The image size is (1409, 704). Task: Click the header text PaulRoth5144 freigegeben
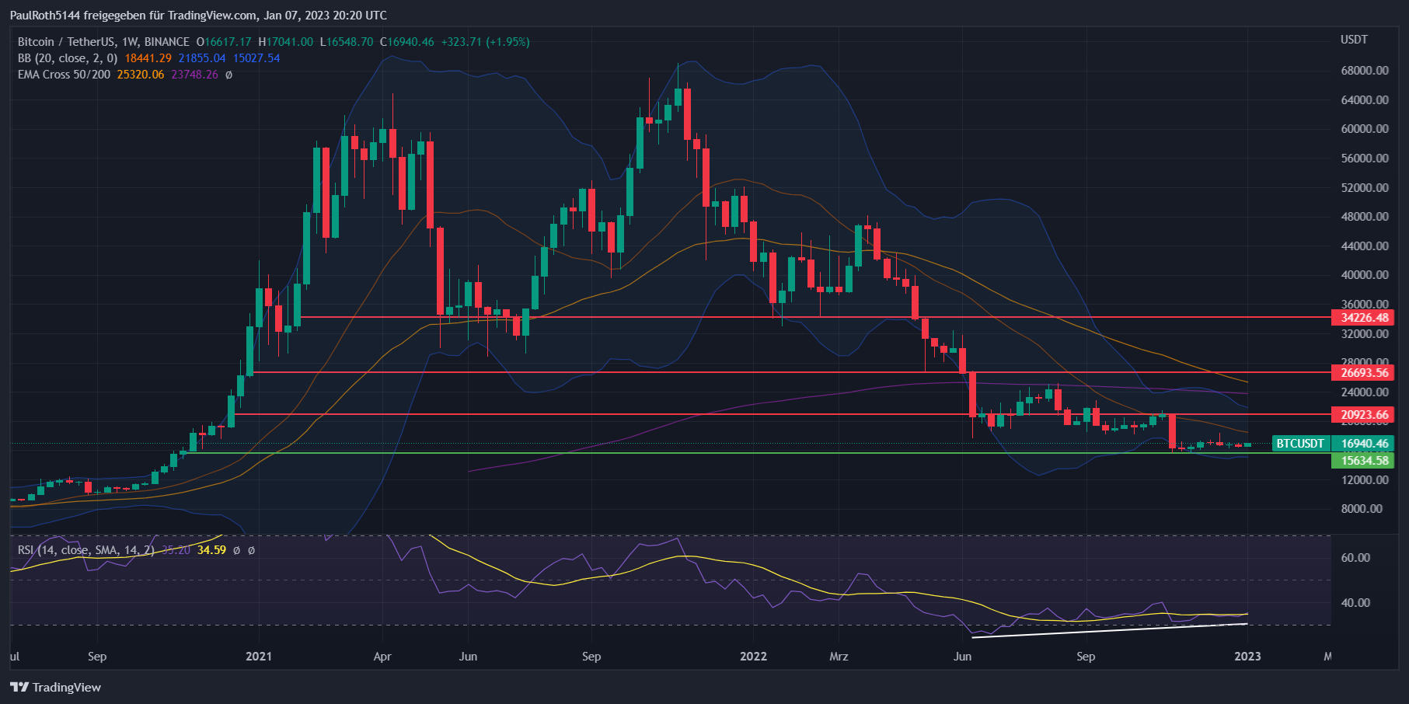78,16
